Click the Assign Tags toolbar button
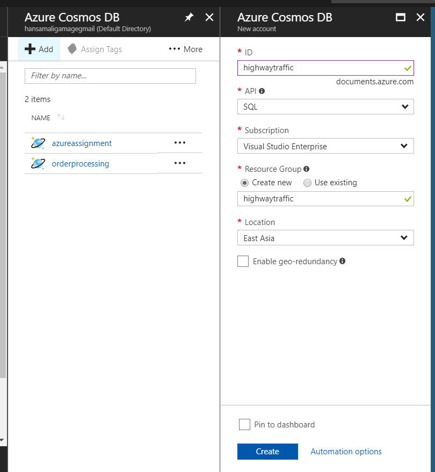Screen dimensions: 435x472 coord(95,49)
